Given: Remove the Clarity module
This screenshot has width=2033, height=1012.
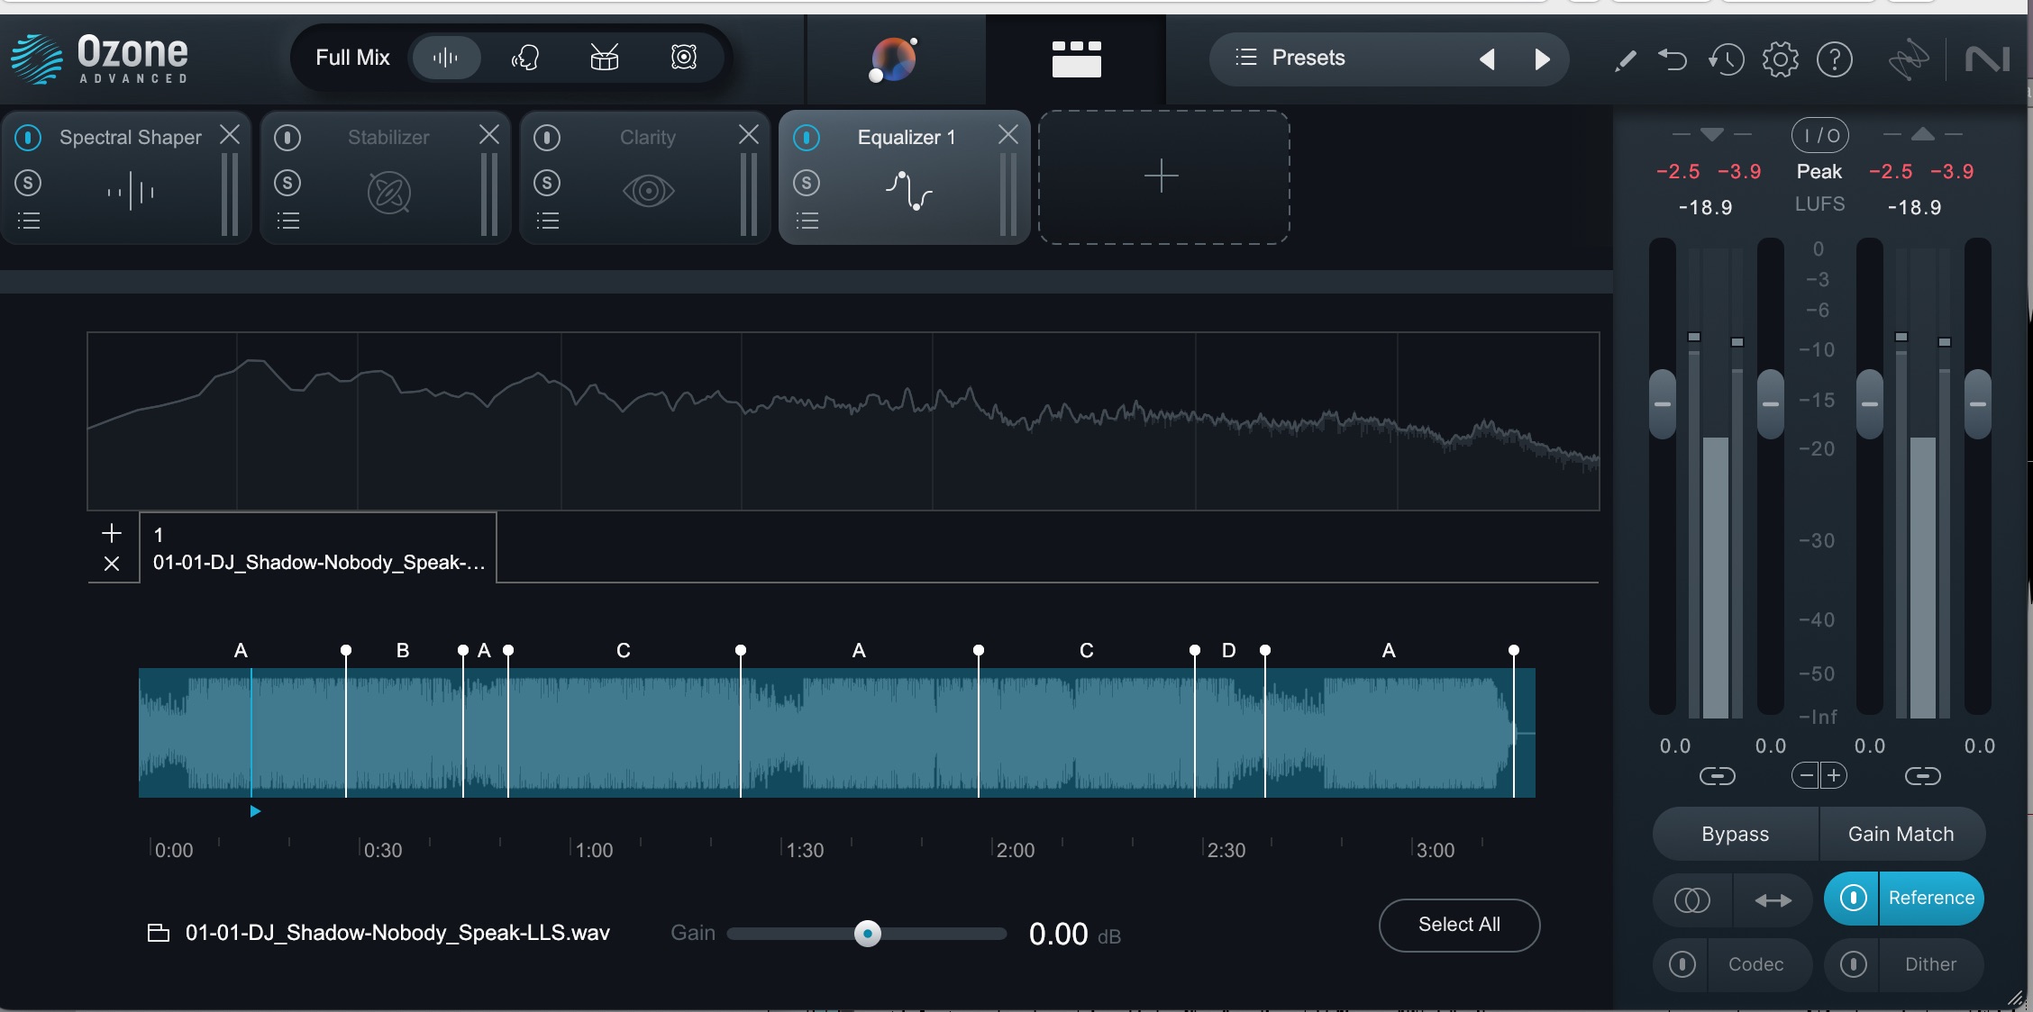Looking at the screenshot, I should pos(749,134).
